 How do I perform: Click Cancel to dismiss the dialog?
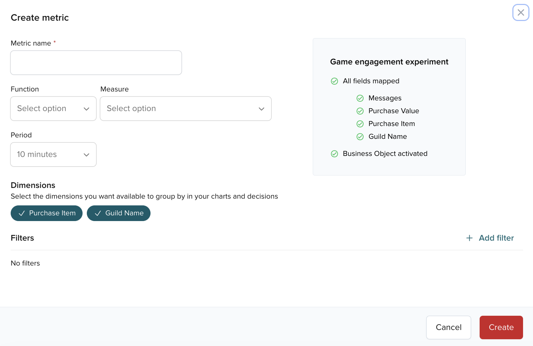(x=448, y=327)
